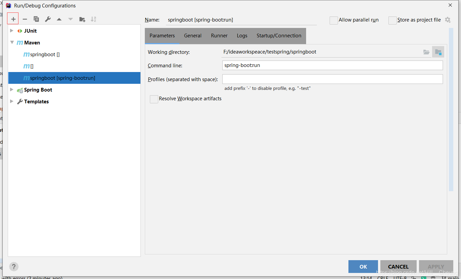Move configuration down arrow
The width and height of the screenshot is (461, 279).
pos(71,19)
